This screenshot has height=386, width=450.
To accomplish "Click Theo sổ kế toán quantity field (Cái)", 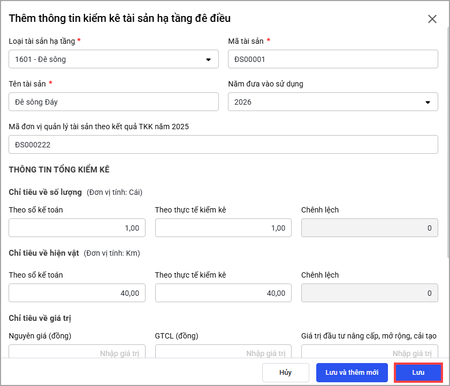I will 77,228.
